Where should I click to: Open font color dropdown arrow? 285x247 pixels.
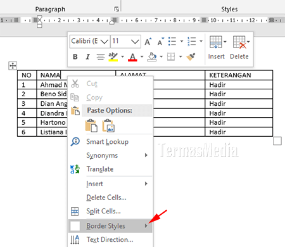coord(142,56)
